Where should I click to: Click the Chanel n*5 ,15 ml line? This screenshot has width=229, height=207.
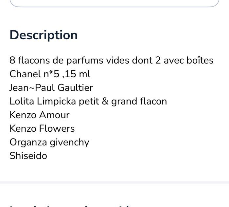[x=50, y=74]
